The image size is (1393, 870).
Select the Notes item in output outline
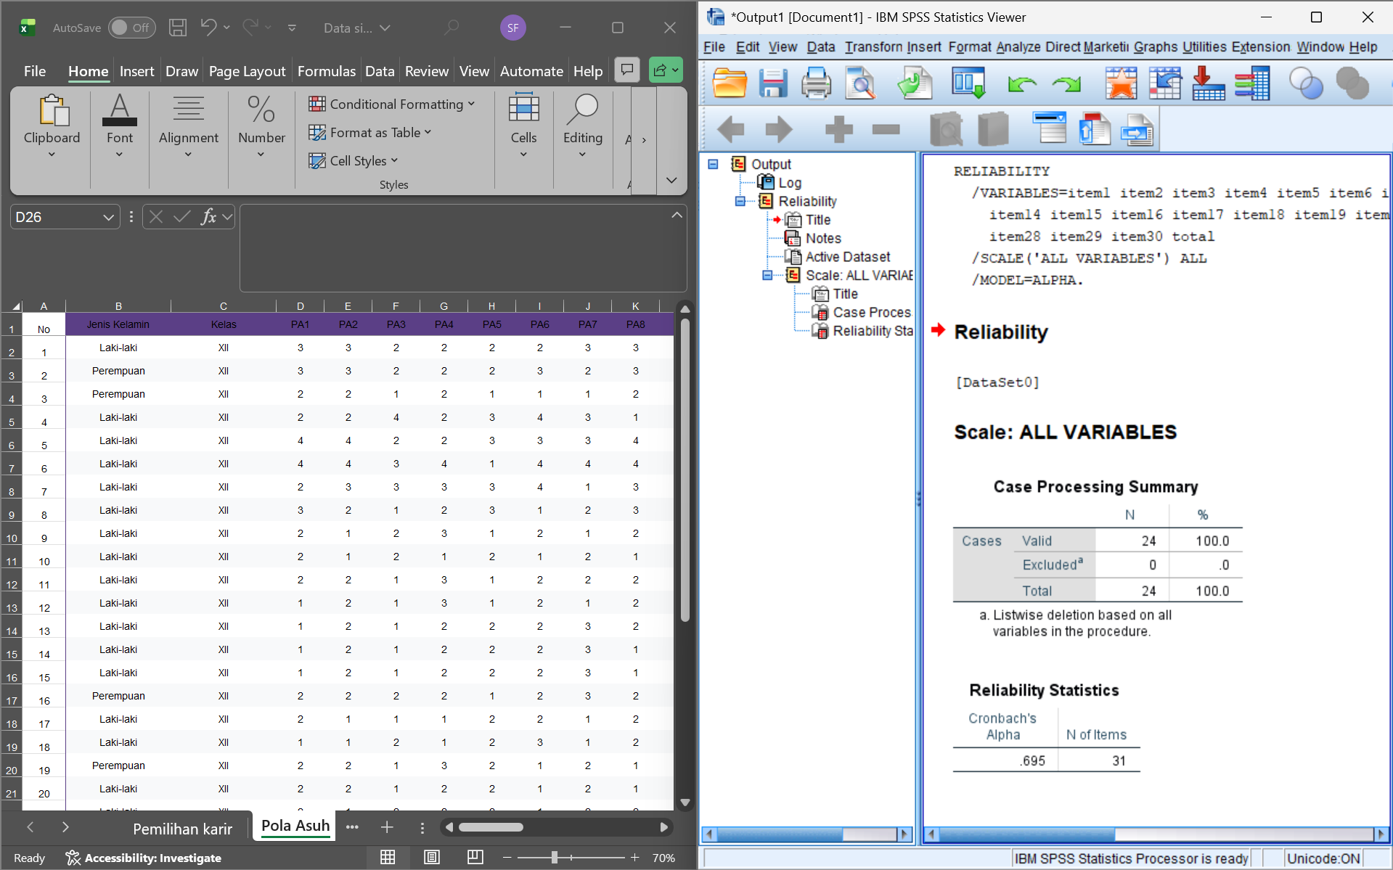tap(822, 238)
